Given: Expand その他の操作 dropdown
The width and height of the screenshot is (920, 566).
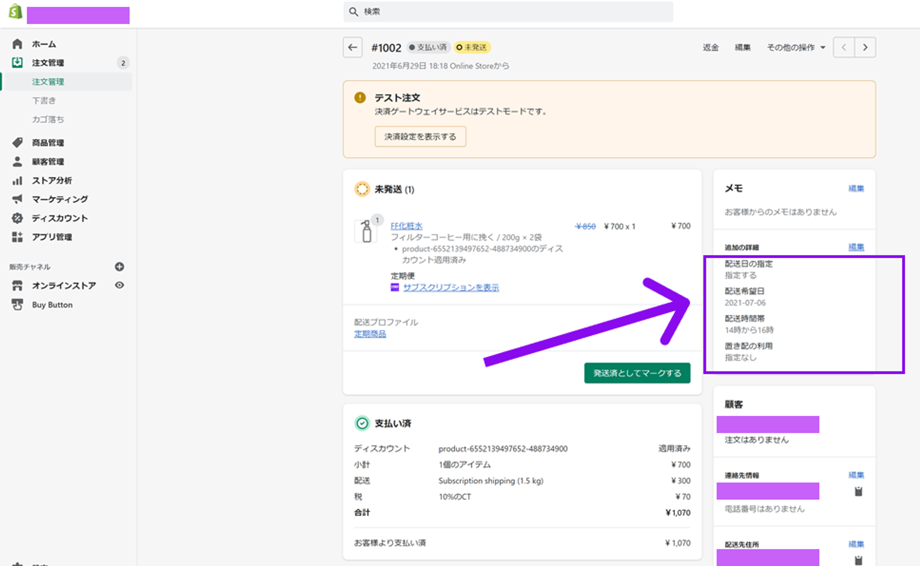Looking at the screenshot, I should [x=796, y=48].
